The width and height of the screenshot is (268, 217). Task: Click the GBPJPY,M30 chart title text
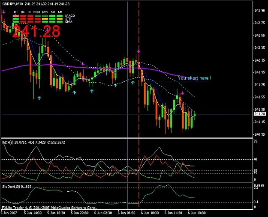(12, 4)
